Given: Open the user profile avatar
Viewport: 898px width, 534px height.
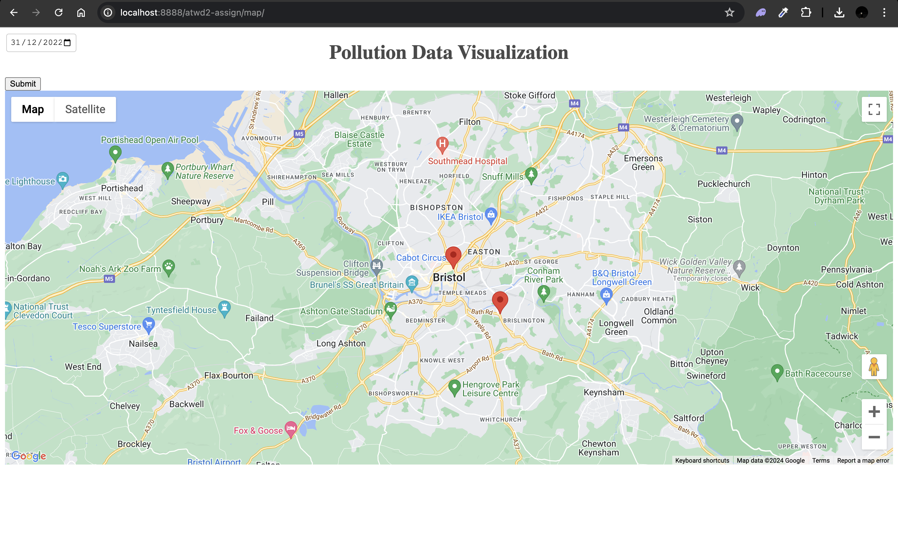Looking at the screenshot, I should coord(862,12).
